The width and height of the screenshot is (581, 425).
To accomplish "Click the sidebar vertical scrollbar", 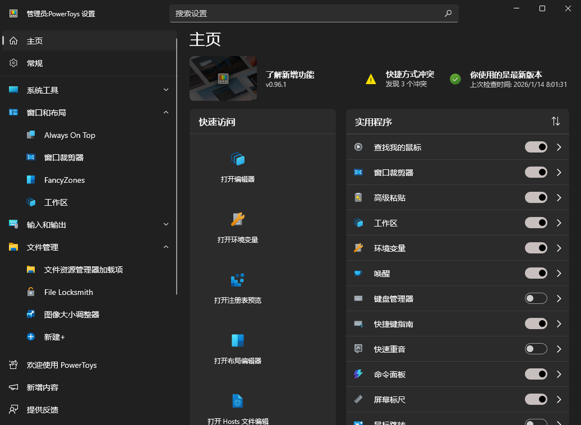I will tap(177, 167).
